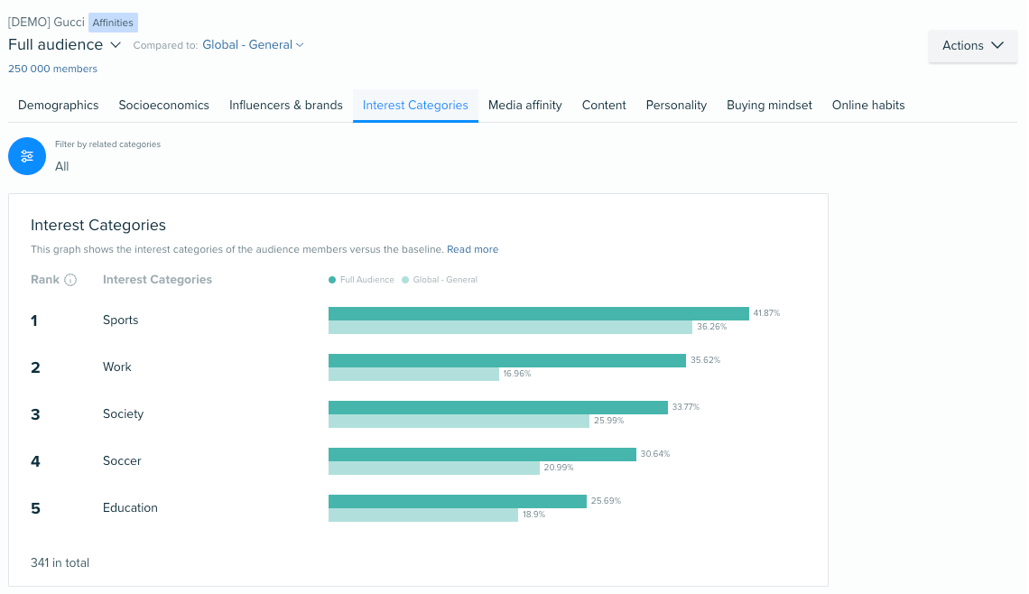Screen dimensions: 1029x594
Task: View the Online habits tab
Action: [x=868, y=105]
